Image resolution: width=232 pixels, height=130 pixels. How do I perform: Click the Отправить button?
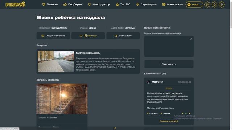(x=169, y=64)
